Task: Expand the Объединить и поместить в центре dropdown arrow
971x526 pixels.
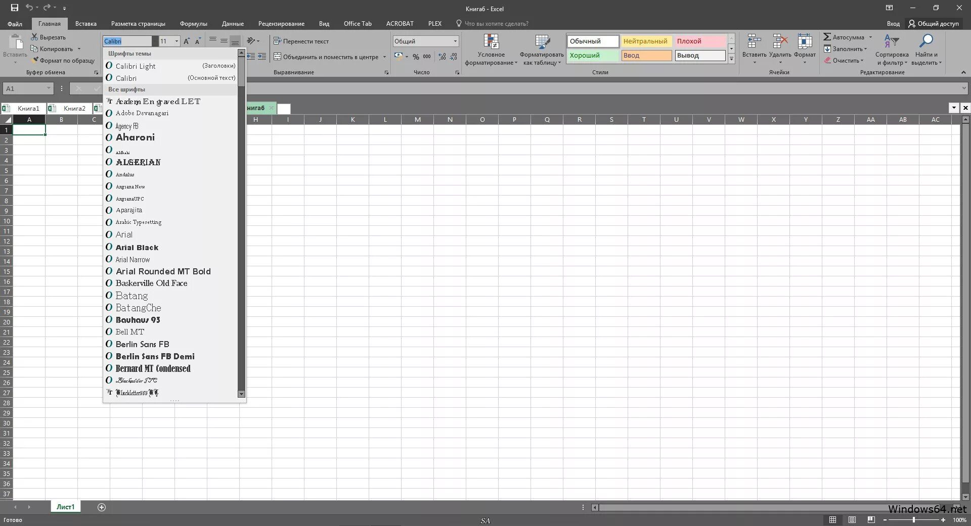Action: click(384, 57)
